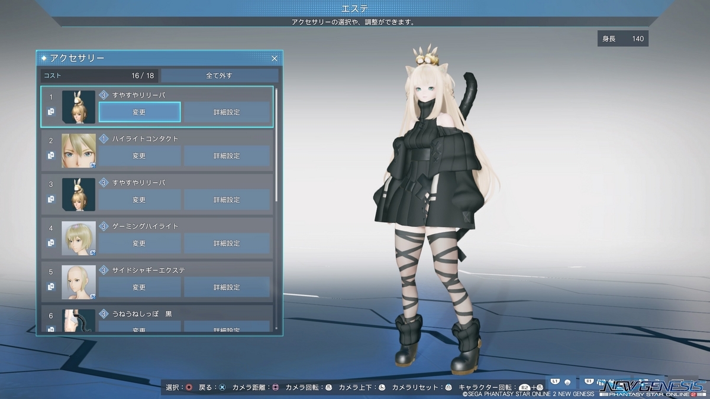The width and height of the screenshot is (710, 399).
Task: Click the cost 3 badge on うねうねしっぽ 黒
Action: pyautogui.click(x=104, y=313)
